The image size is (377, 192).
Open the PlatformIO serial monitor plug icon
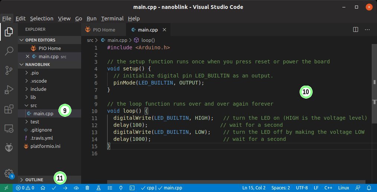click(x=121, y=188)
